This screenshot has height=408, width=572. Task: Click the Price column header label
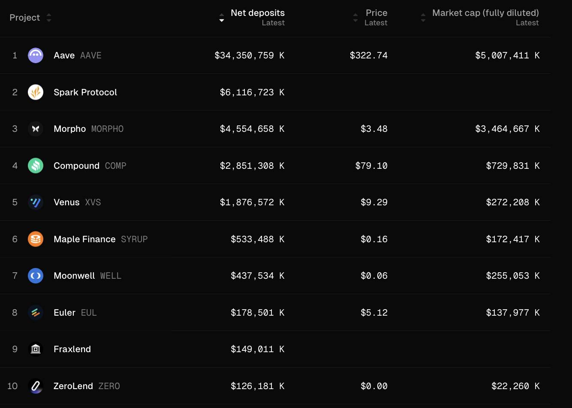coord(376,13)
